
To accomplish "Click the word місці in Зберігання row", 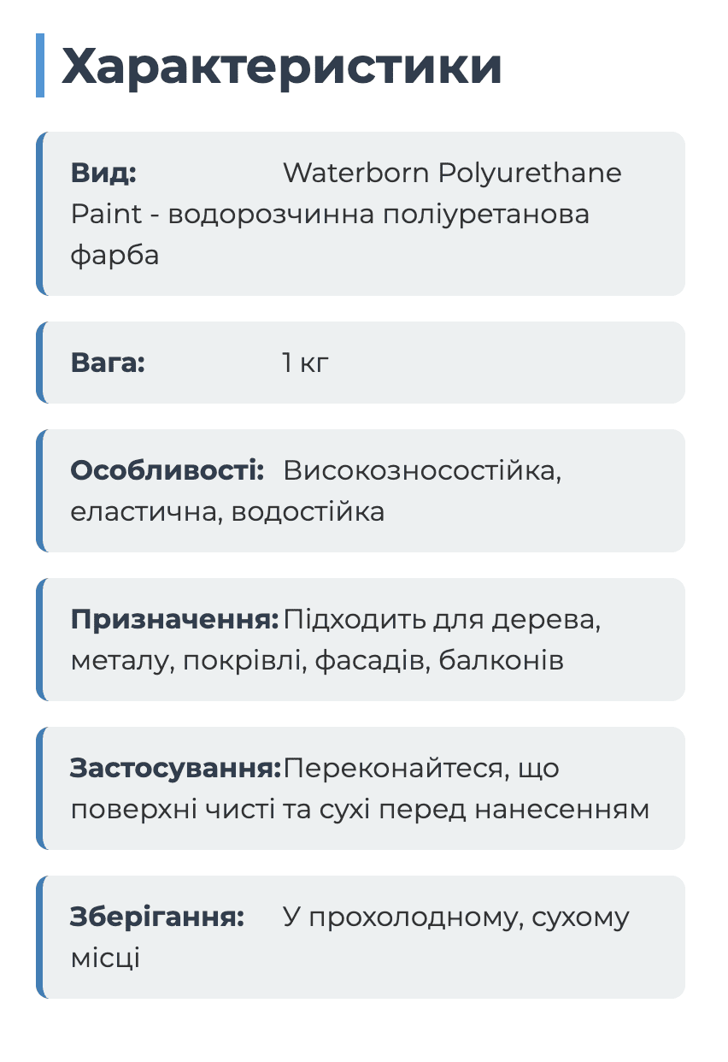I will (105, 958).
